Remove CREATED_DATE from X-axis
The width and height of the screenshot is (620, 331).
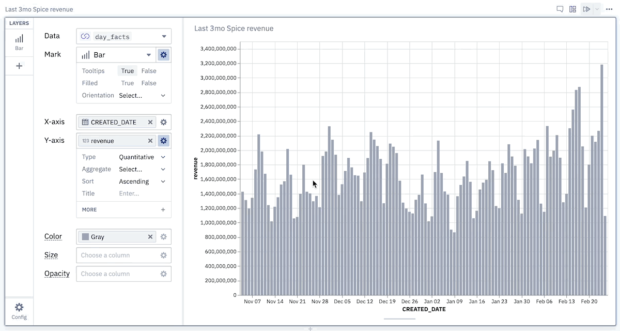[x=150, y=122]
